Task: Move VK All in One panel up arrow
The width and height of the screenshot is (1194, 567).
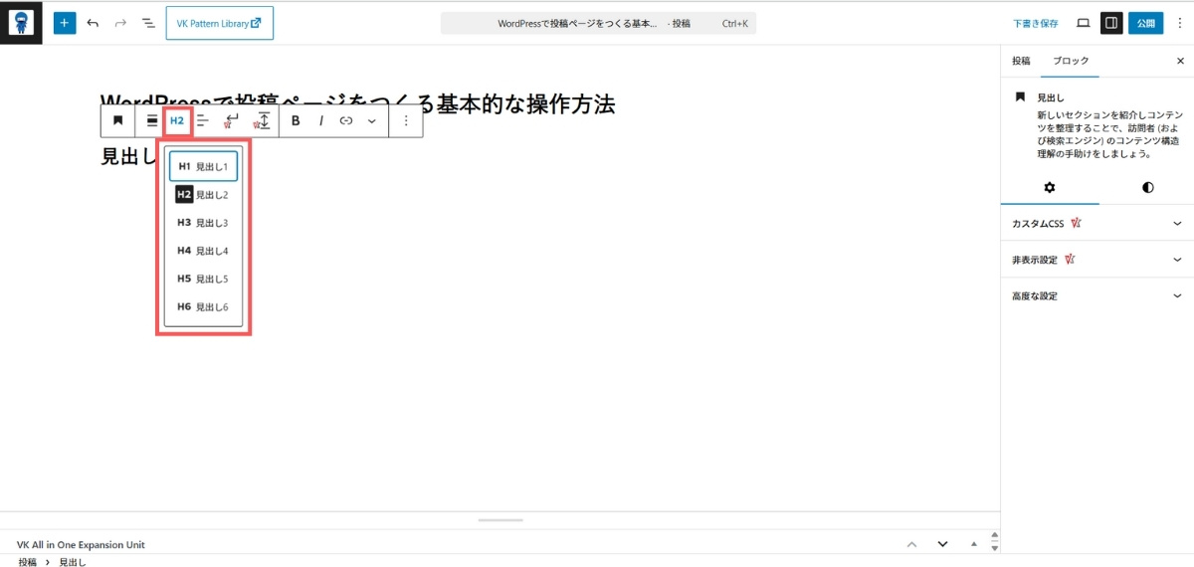Action: 911,544
